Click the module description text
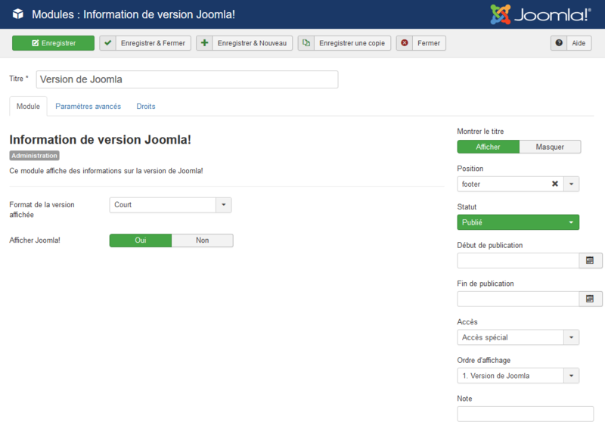This screenshot has width=605, height=425. (x=106, y=170)
